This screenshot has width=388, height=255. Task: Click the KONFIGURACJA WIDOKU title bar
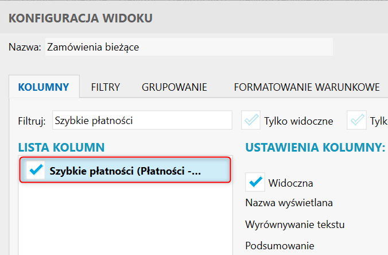coord(80,19)
